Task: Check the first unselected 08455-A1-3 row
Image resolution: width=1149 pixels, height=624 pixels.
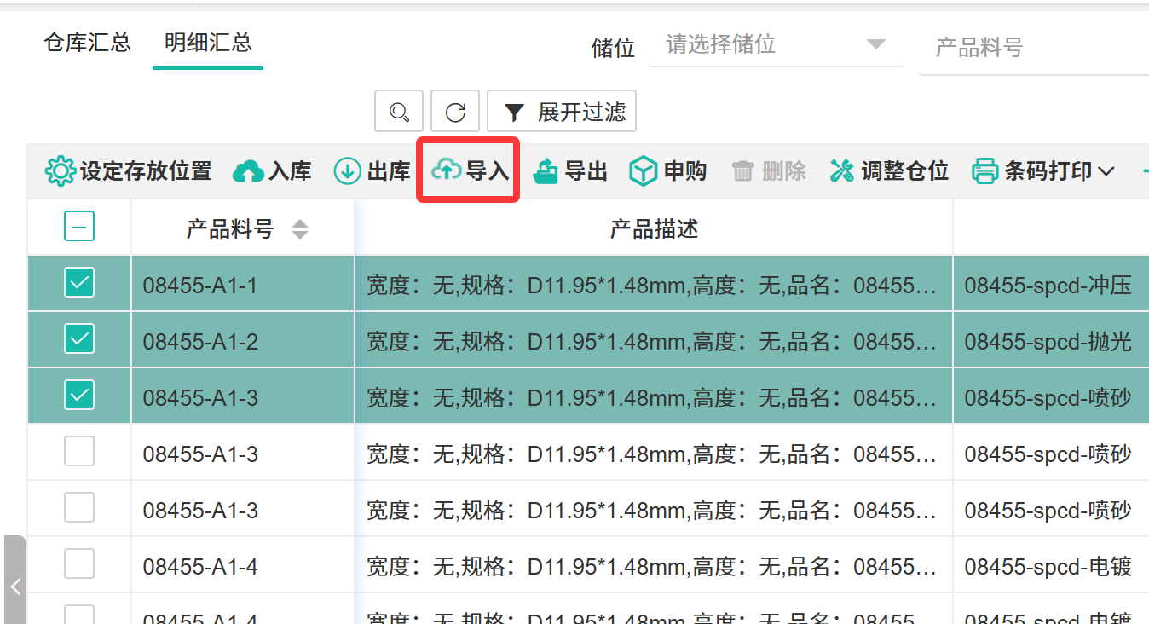Action: coord(79,452)
